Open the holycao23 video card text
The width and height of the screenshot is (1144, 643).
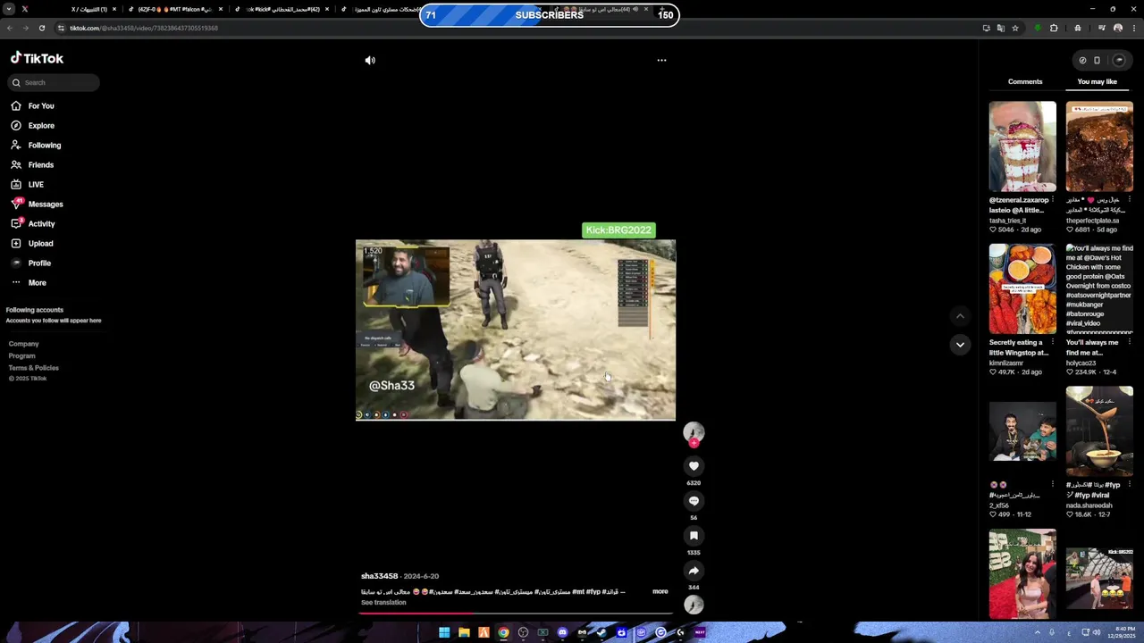pos(1099,289)
